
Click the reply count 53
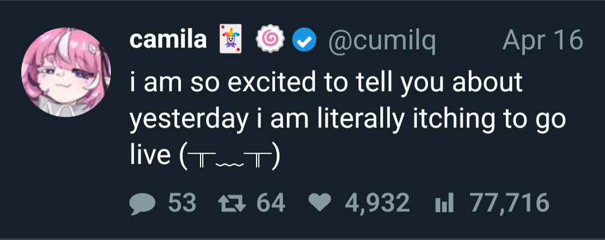click(x=182, y=203)
